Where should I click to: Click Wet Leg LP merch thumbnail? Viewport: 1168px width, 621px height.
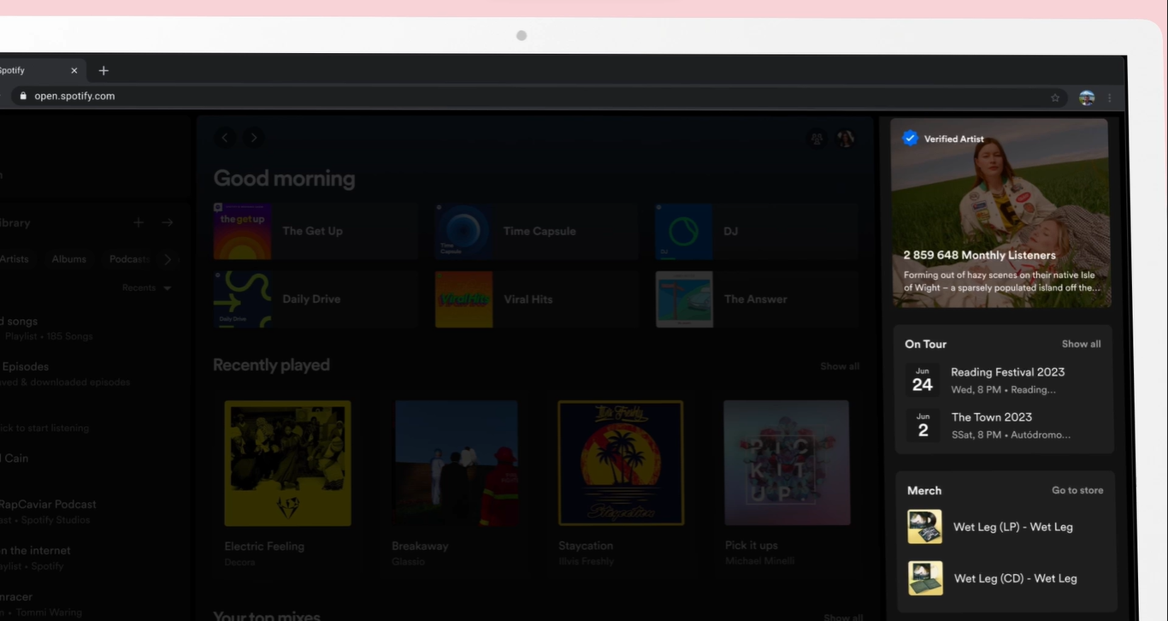pos(925,527)
